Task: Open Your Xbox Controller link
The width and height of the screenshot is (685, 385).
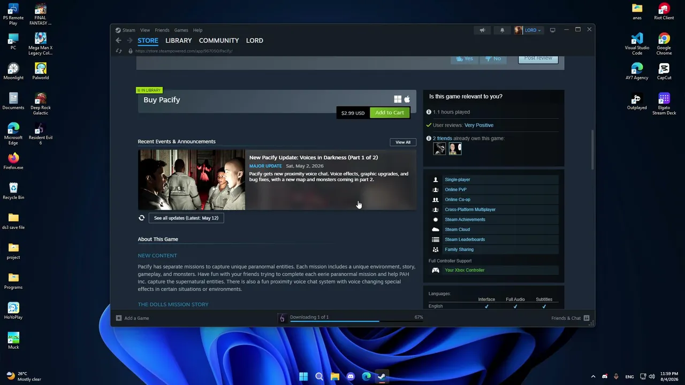Action: point(465,270)
